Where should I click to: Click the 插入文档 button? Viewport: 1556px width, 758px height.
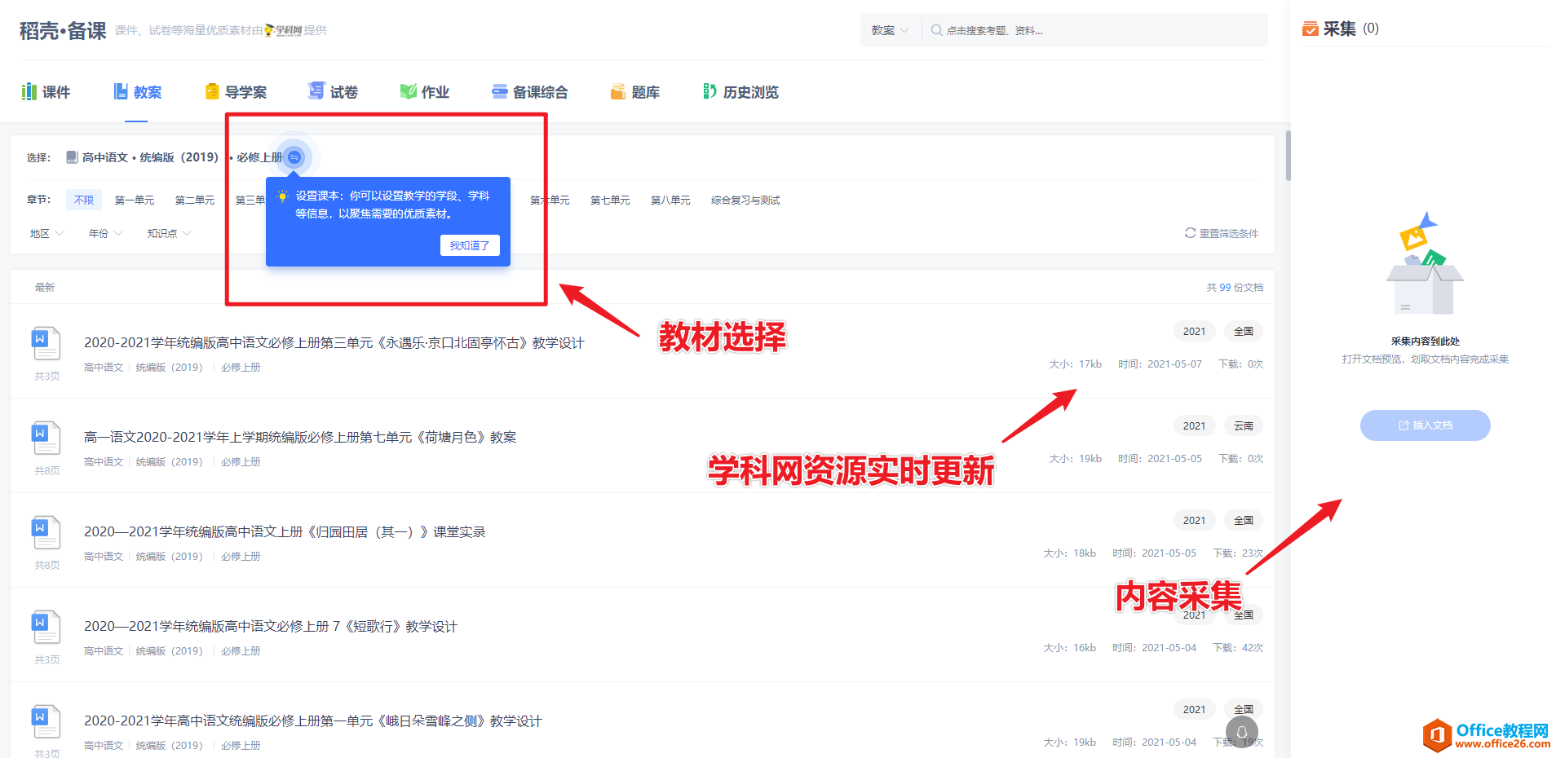[1425, 425]
